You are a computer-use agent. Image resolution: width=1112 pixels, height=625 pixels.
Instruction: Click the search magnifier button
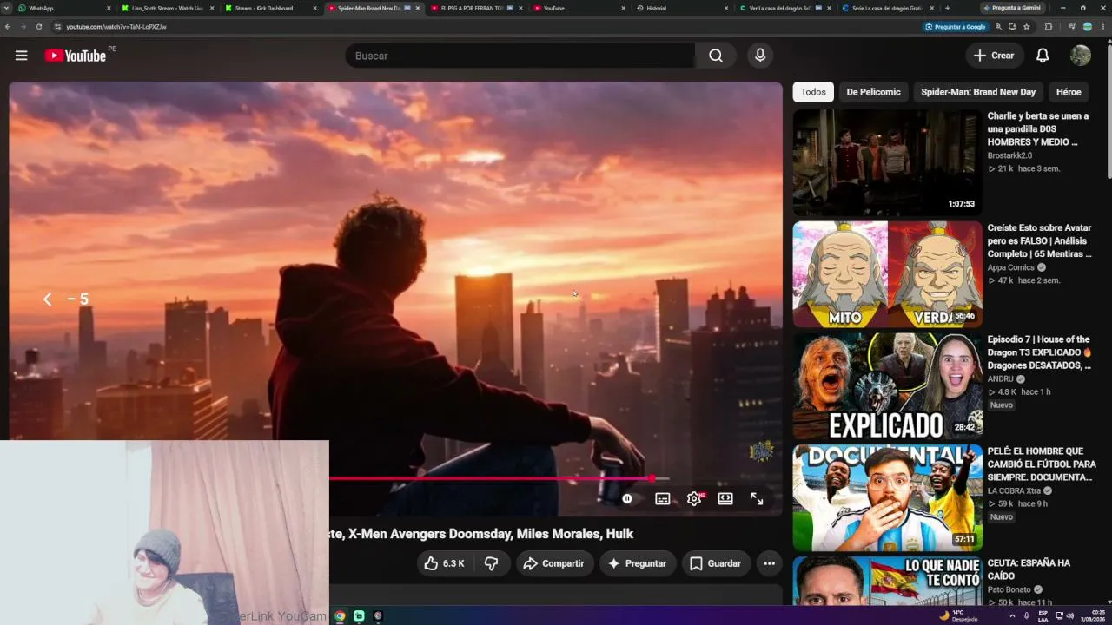pos(716,56)
